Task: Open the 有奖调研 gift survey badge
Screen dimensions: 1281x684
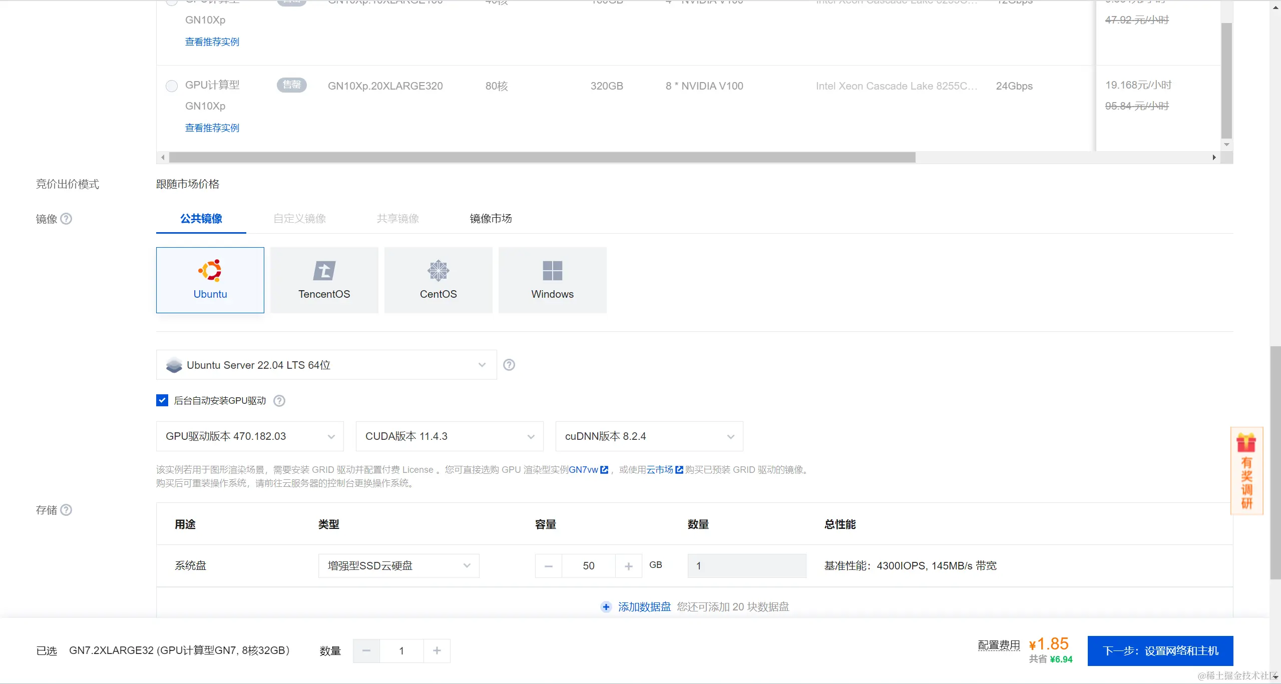Action: 1246,470
